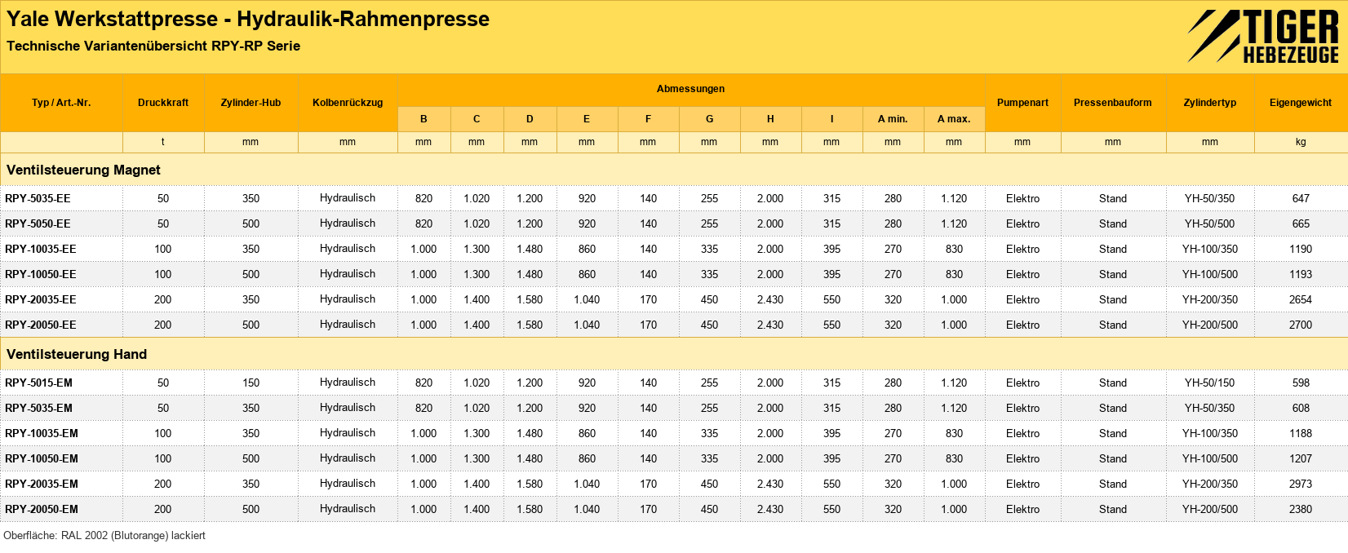This screenshot has width=1348, height=553.
Task: Click weight value 1193
Action: tap(1301, 274)
